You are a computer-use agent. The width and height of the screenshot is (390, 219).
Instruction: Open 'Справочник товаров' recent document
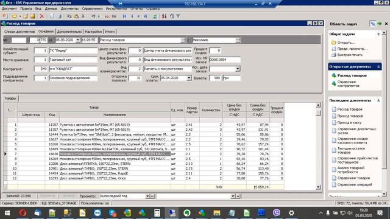[x=353, y=178]
